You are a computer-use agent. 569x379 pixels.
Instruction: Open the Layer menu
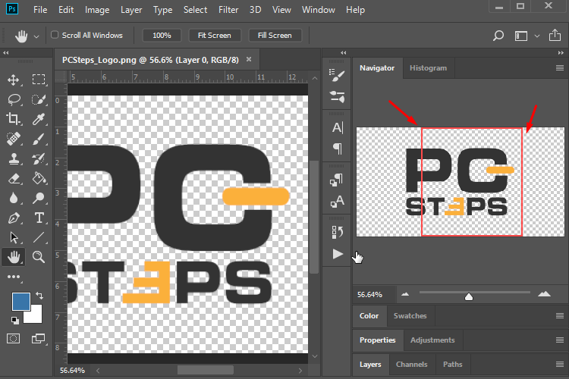pos(131,10)
